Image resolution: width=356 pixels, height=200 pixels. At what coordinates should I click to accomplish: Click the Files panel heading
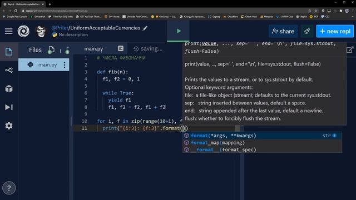click(35, 50)
